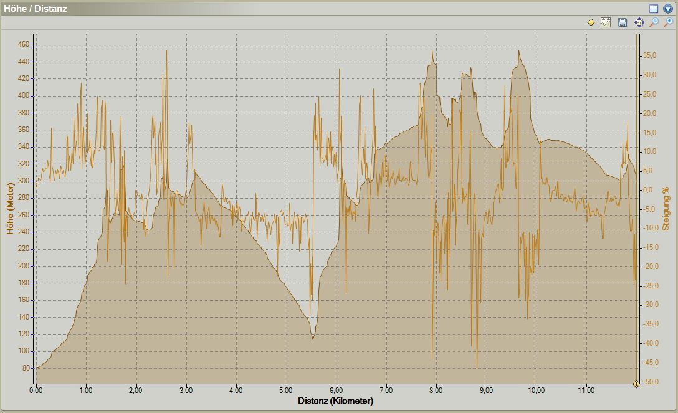The height and width of the screenshot is (413, 678).
Task: Click the zoom-to-fit chart icon
Action: click(x=639, y=22)
